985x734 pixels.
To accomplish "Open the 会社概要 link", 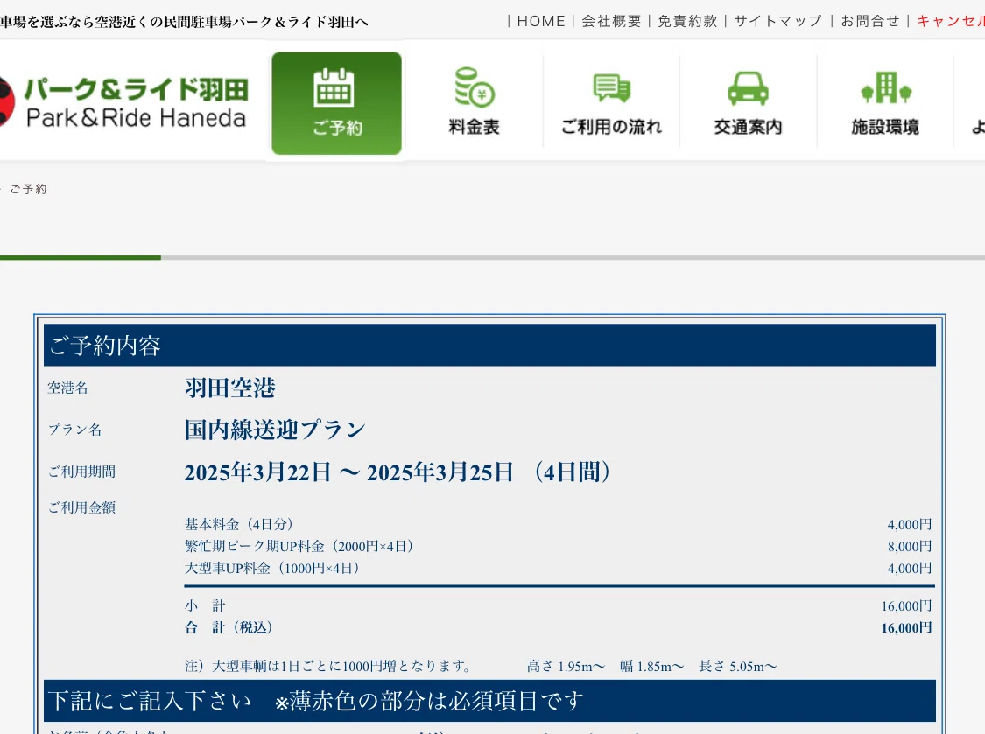I will click(611, 21).
